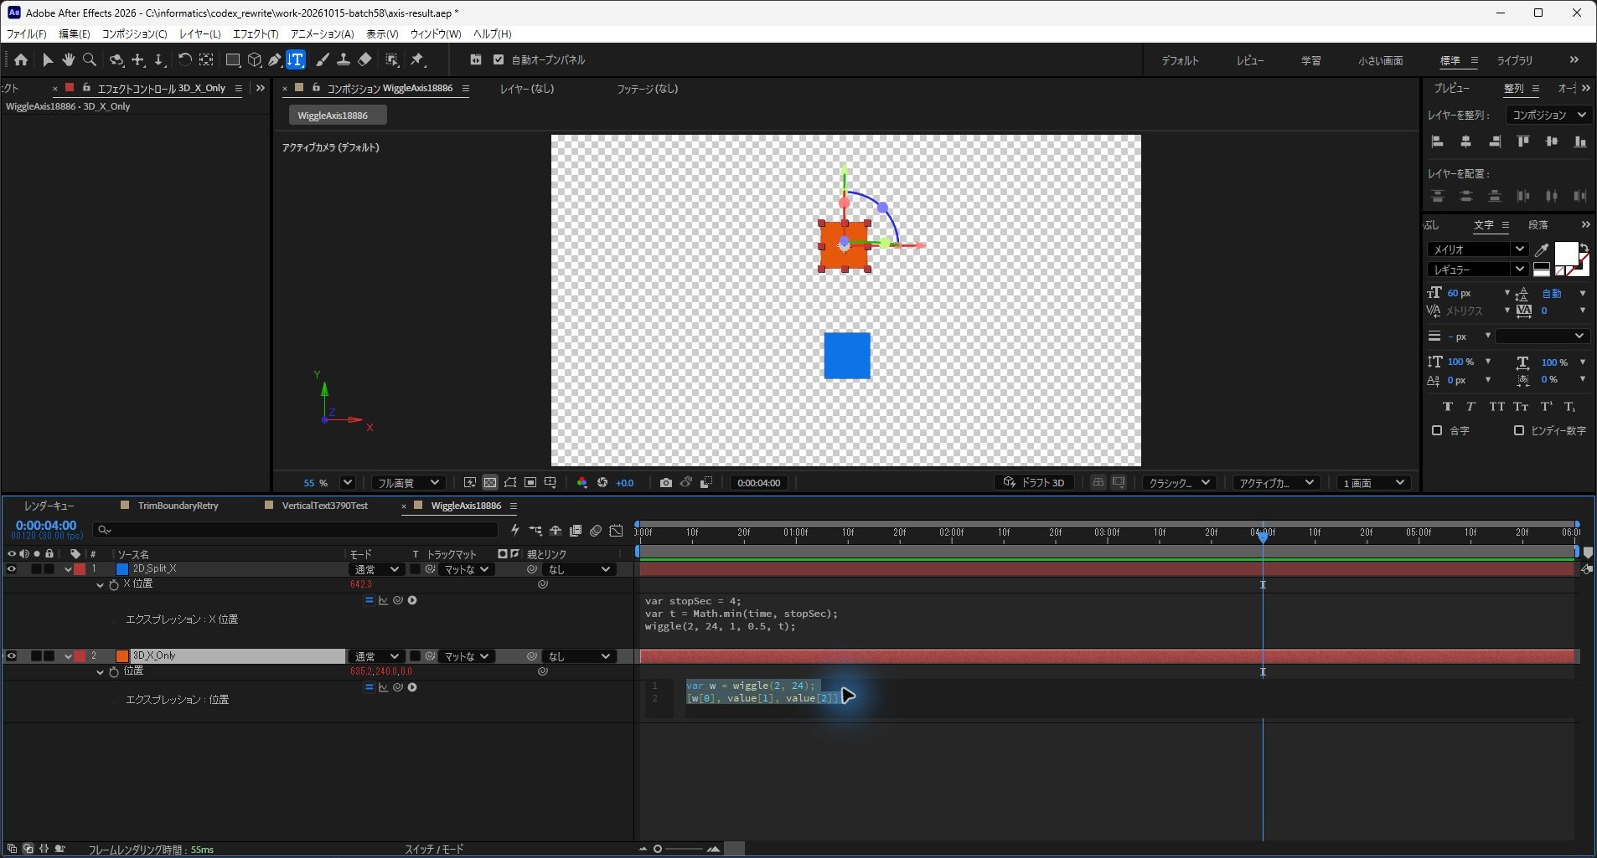Switch to TrimBoundaryRetry timeline tab
The height and width of the screenshot is (858, 1597).
178,506
